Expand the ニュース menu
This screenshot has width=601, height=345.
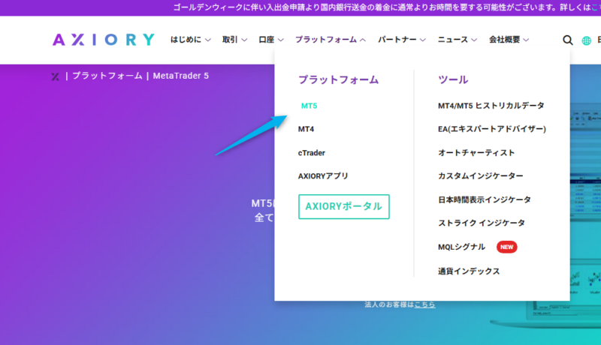(x=458, y=40)
